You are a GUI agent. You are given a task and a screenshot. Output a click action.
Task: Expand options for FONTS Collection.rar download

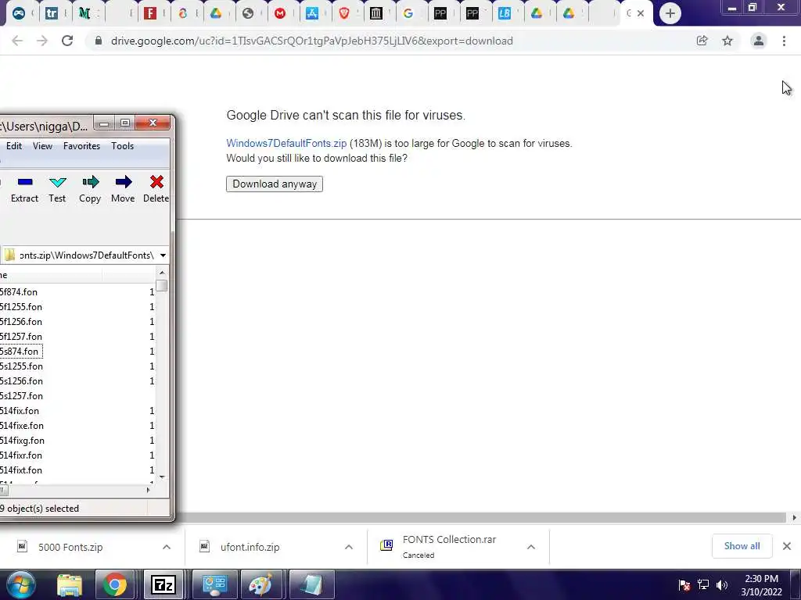pos(531,547)
